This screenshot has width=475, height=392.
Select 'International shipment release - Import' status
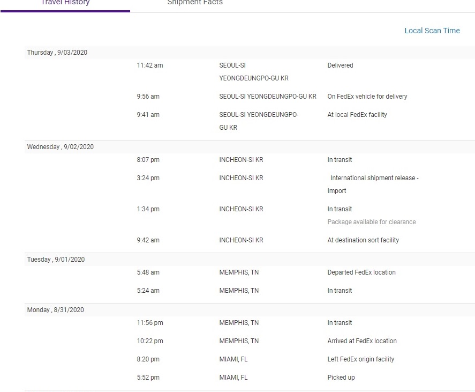(373, 184)
